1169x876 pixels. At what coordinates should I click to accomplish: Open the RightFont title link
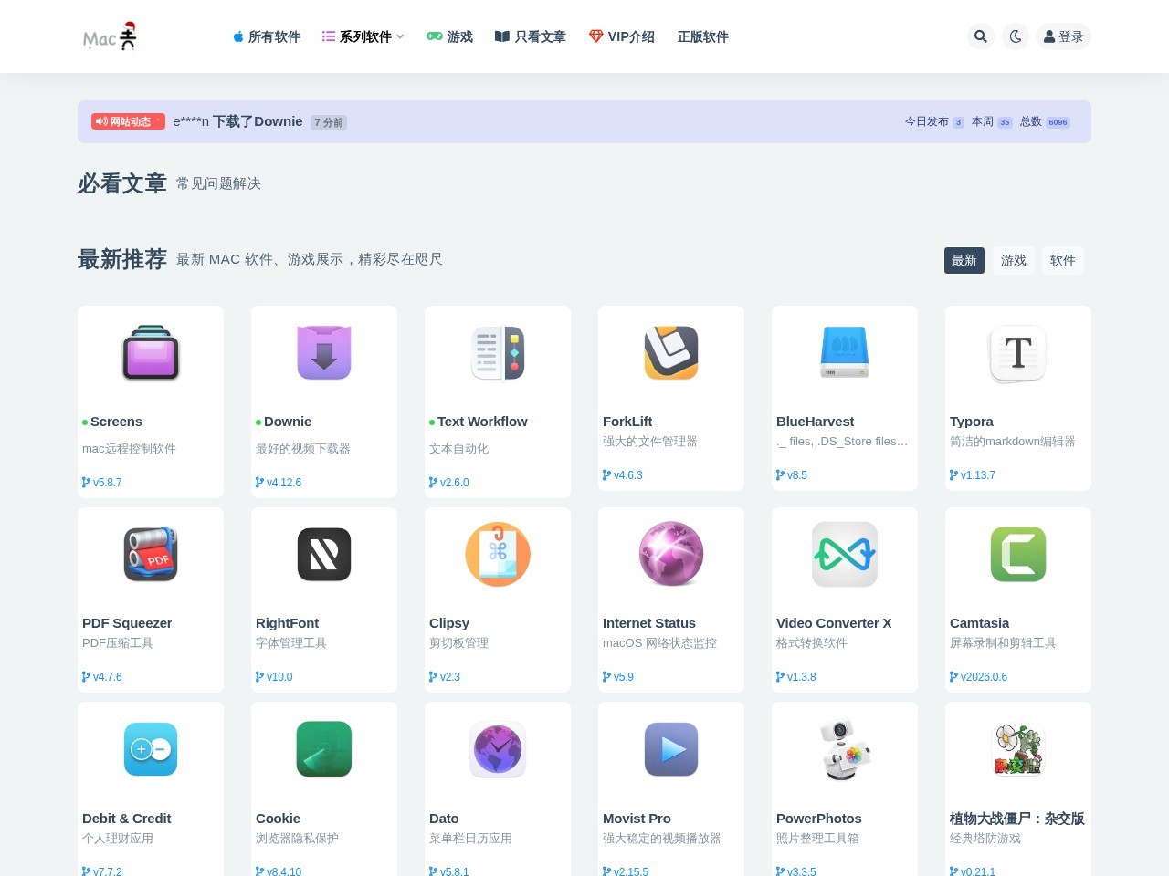pos(287,623)
